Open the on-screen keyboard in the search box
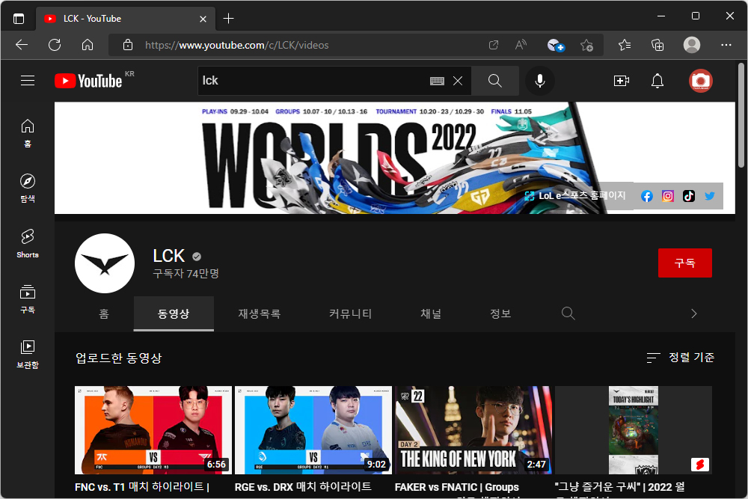 (437, 81)
